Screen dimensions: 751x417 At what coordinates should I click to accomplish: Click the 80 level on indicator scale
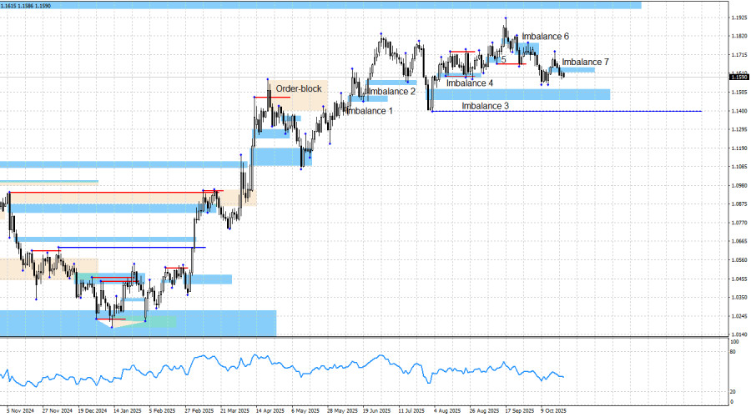pyautogui.click(x=733, y=353)
